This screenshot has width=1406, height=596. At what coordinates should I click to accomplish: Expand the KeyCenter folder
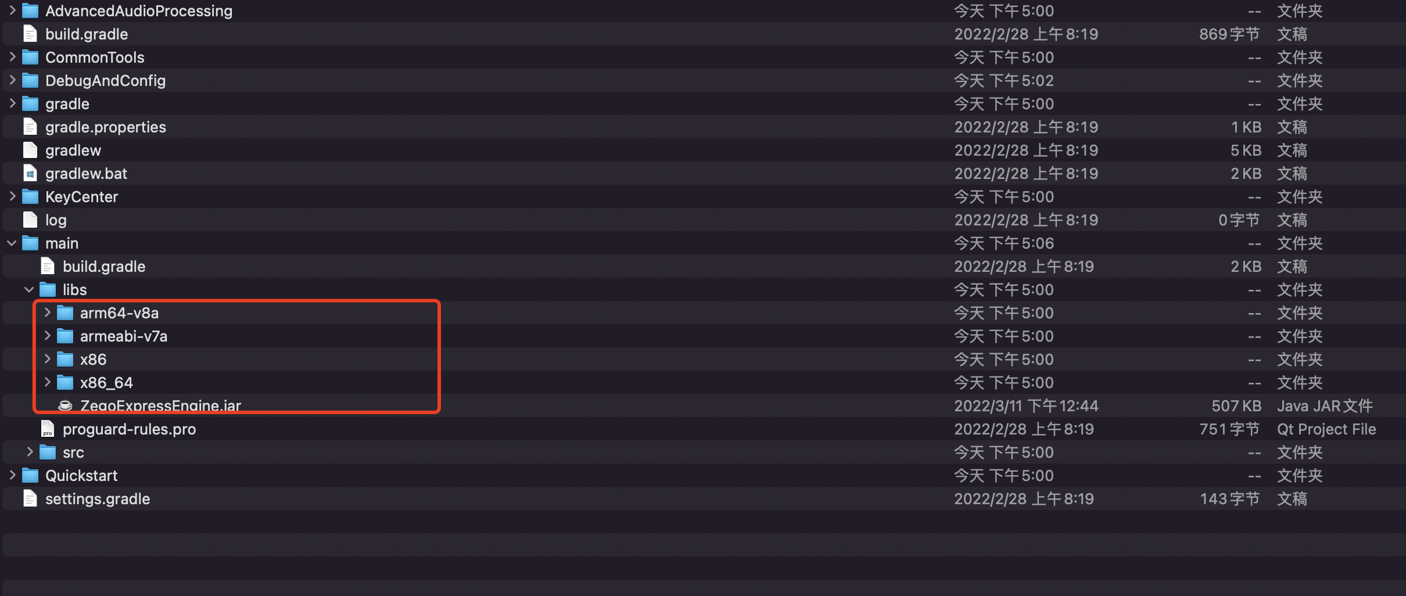(x=13, y=196)
